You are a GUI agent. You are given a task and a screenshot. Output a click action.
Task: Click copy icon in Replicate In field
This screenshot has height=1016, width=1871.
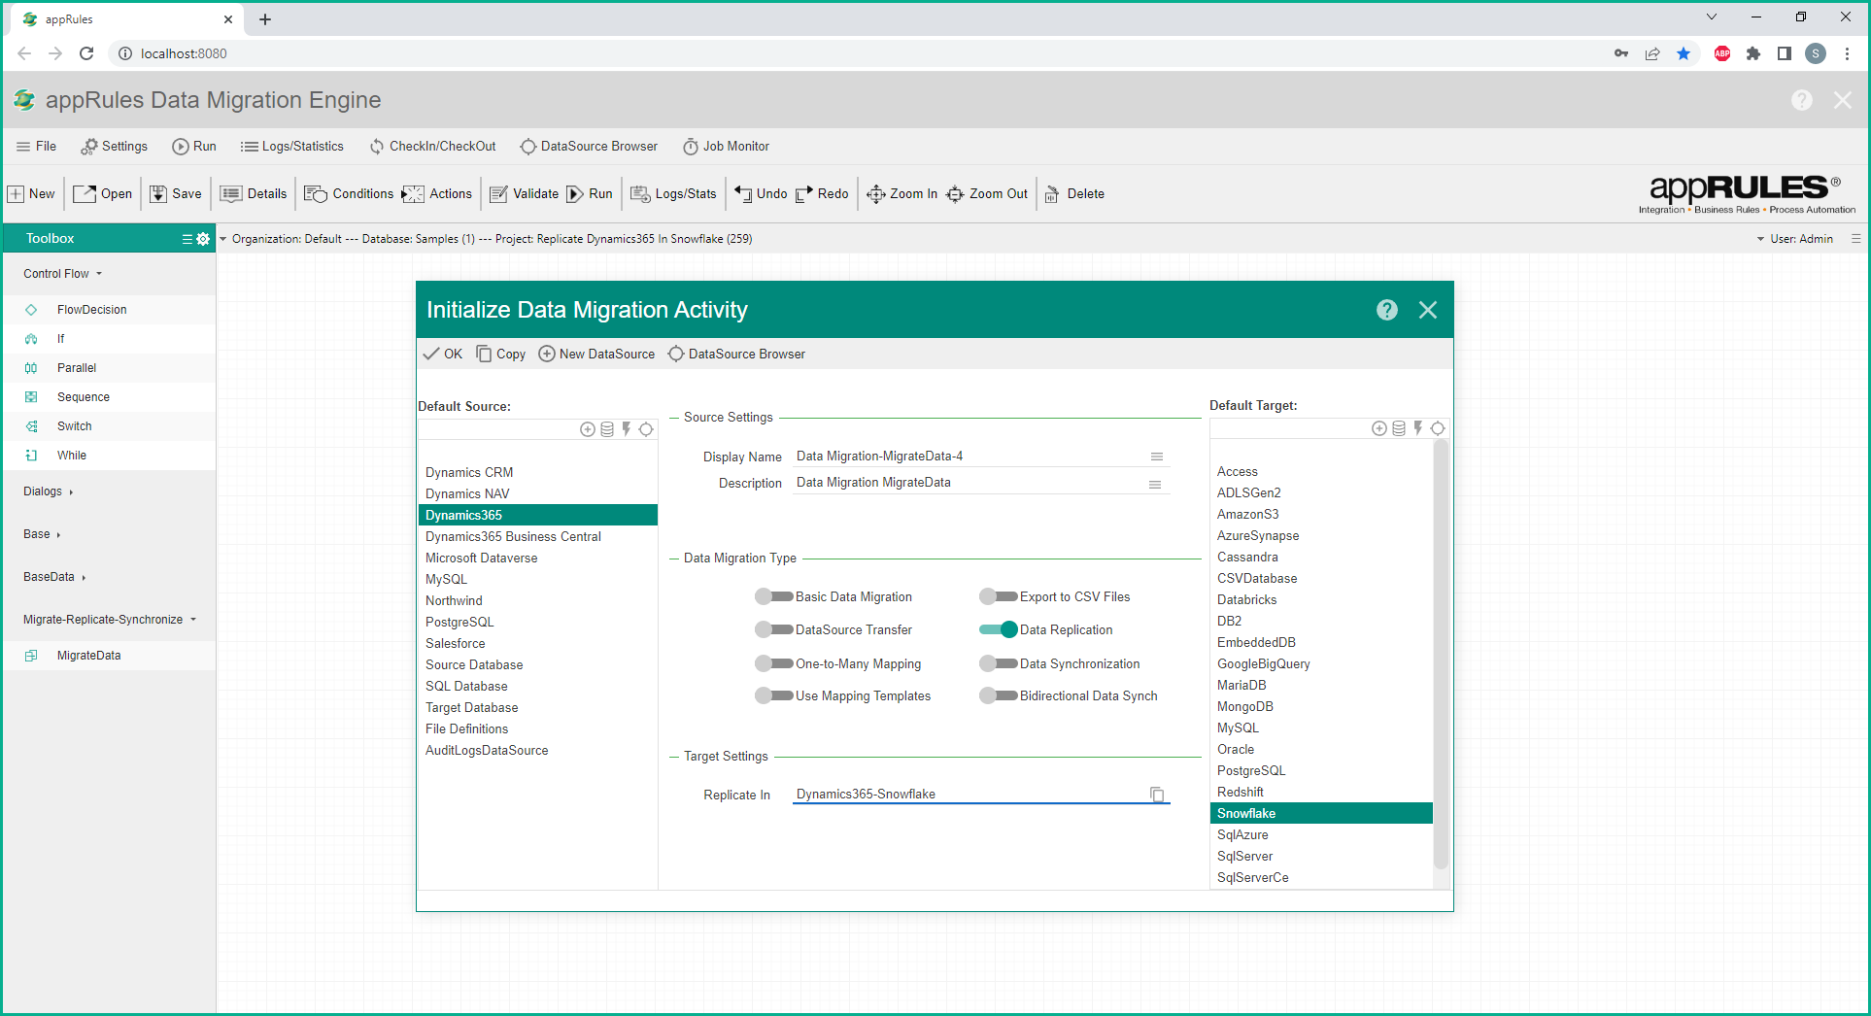coord(1157,795)
